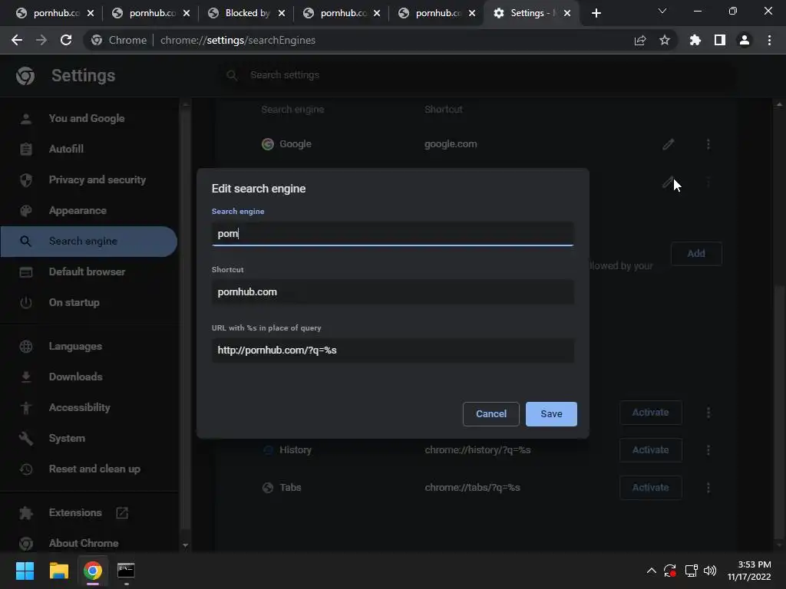This screenshot has width=786, height=589.
Task: Click the Settings logo icon
Action: (25, 76)
